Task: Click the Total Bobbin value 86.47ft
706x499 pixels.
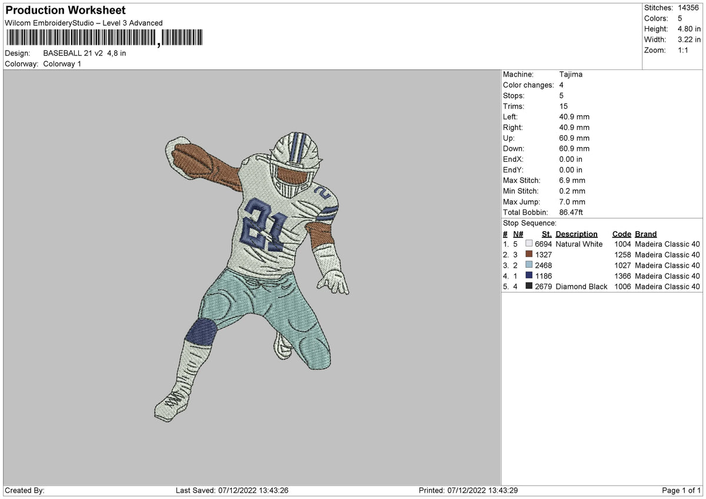Action: pyautogui.click(x=571, y=212)
